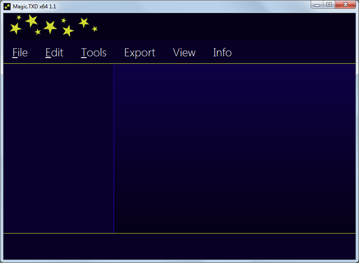Viewport: 359px width, 263px height.
Task: Open the Edit menu
Action: click(x=54, y=53)
